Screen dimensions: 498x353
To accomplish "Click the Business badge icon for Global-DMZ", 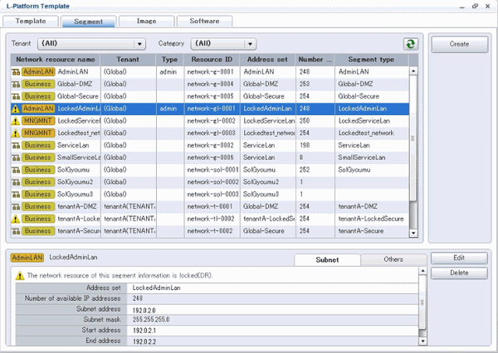I will click(38, 85).
